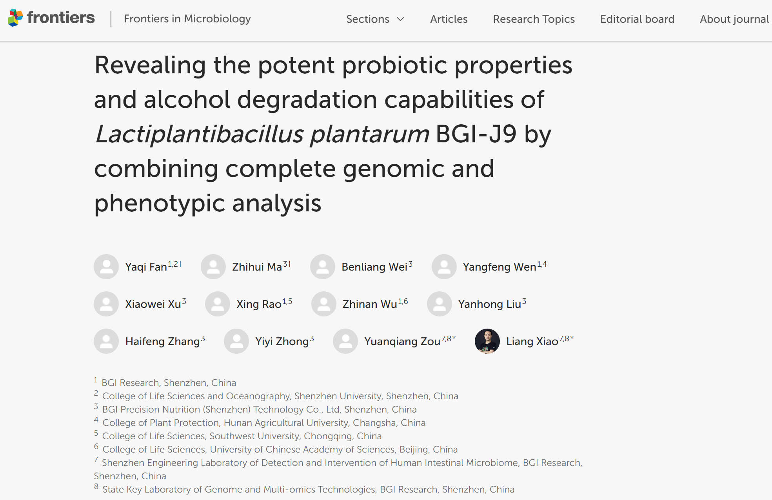
Task: Click Zhinan Wu's avatar icon
Action: point(324,304)
